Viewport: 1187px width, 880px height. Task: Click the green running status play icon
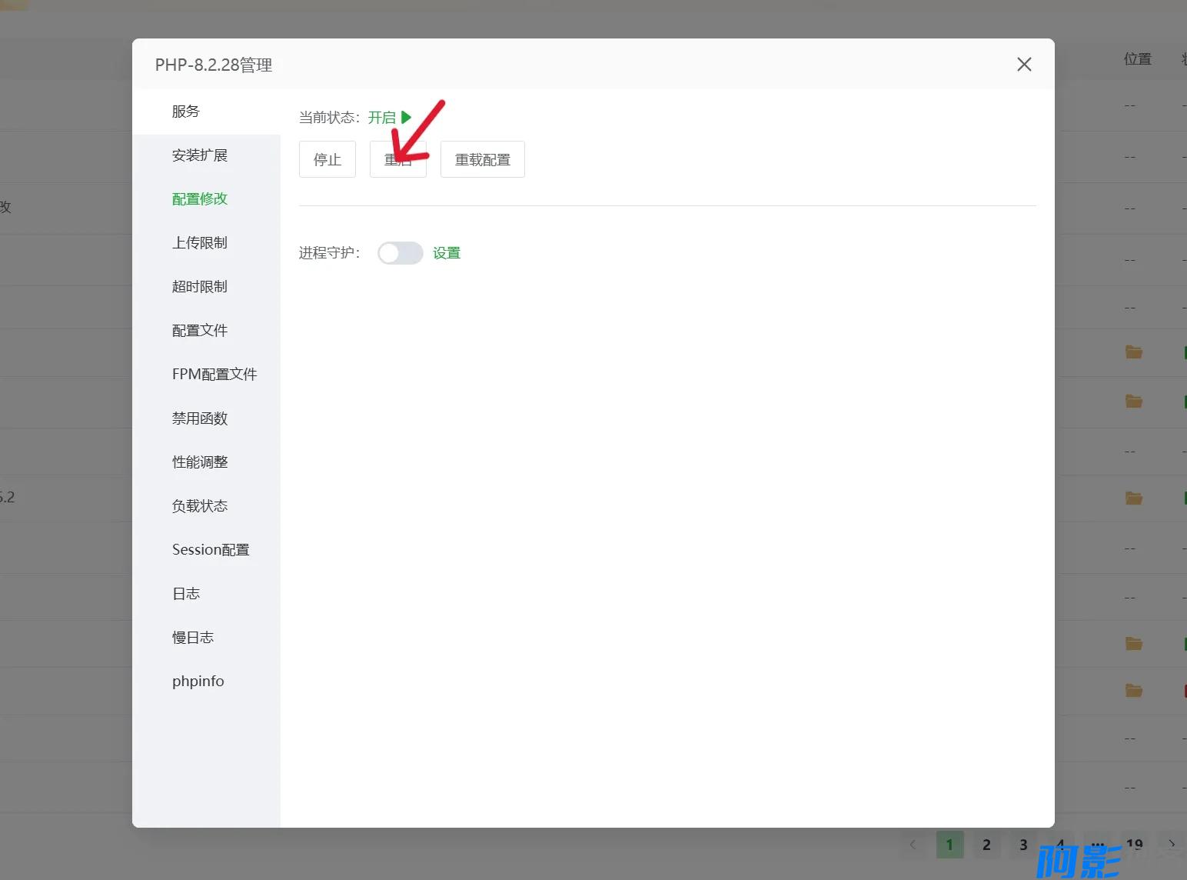click(x=406, y=117)
